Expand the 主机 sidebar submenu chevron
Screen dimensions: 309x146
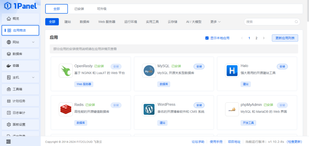(x=33, y=78)
